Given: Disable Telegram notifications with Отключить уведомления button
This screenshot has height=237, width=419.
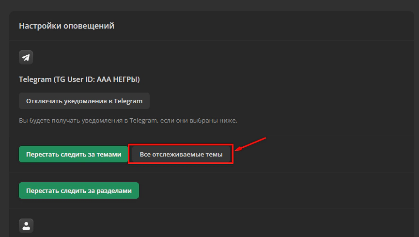Looking at the screenshot, I should point(84,101).
